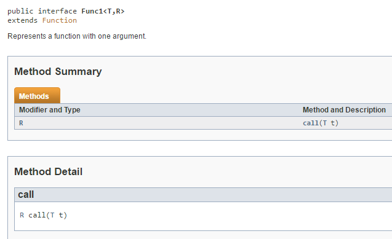Click the Method Detail heading
The height and width of the screenshot is (239, 392).
coord(48,171)
